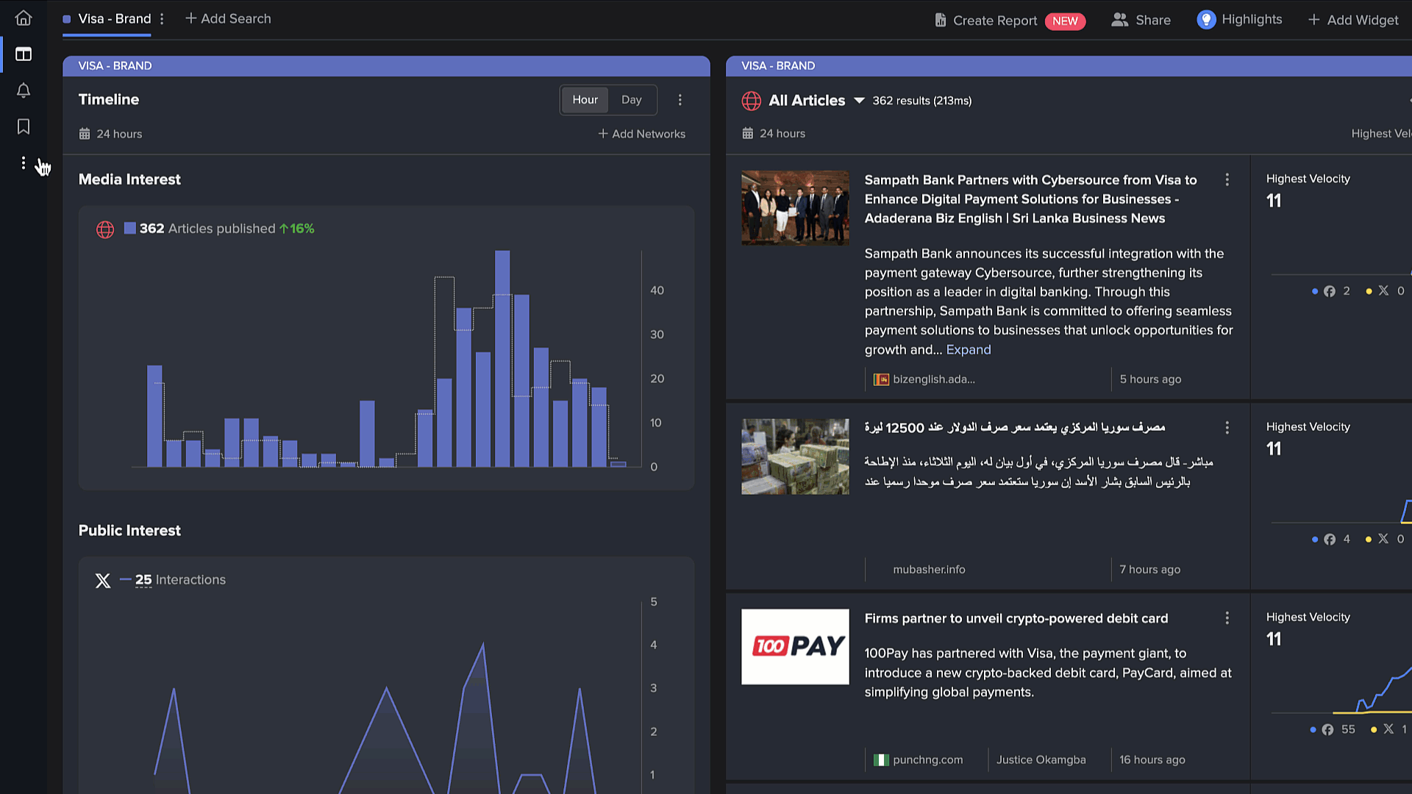Open Visa - Brand tab options menu
Image resolution: width=1412 pixels, height=794 pixels.
point(162,19)
